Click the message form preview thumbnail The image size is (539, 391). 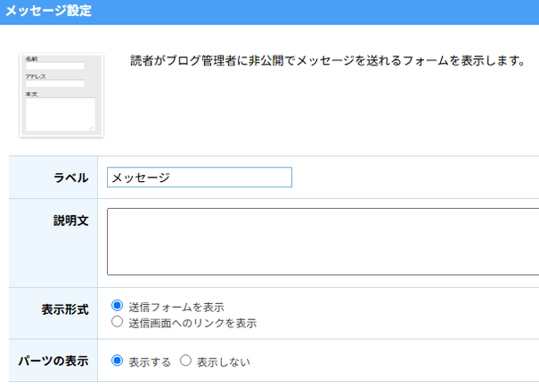[61, 95]
